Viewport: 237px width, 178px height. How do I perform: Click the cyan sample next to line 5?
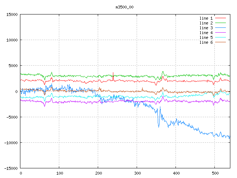pyautogui.click(x=220, y=37)
